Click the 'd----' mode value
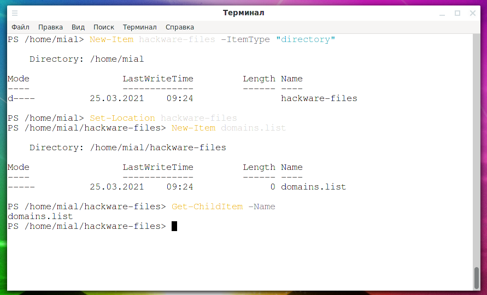The image size is (487, 295). (x=21, y=98)
